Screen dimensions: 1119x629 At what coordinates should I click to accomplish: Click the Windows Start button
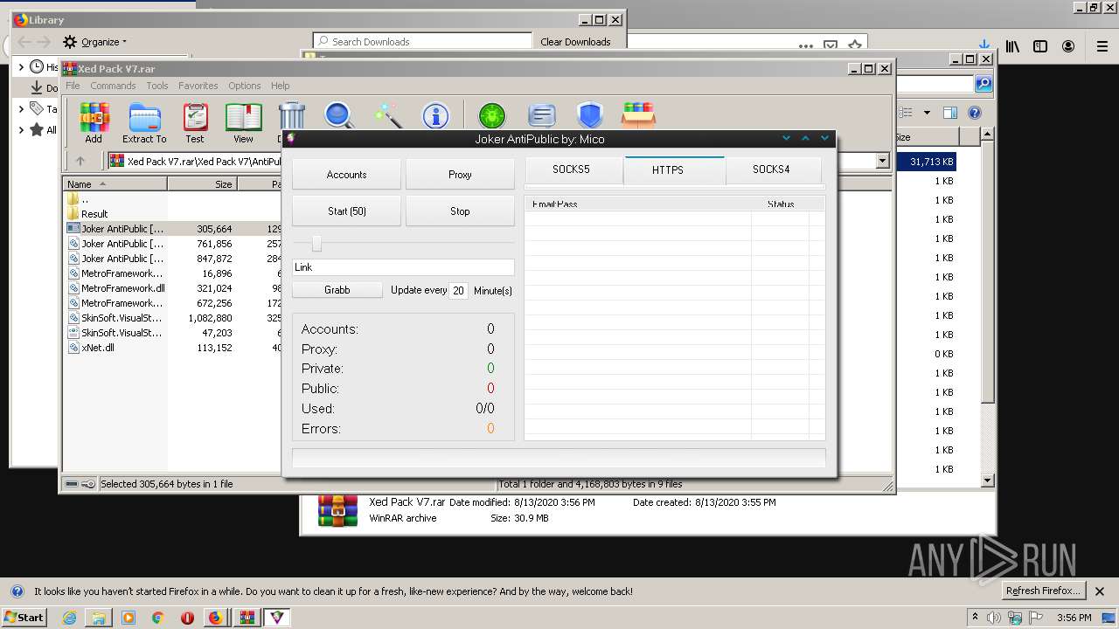(x=24, y=617)
